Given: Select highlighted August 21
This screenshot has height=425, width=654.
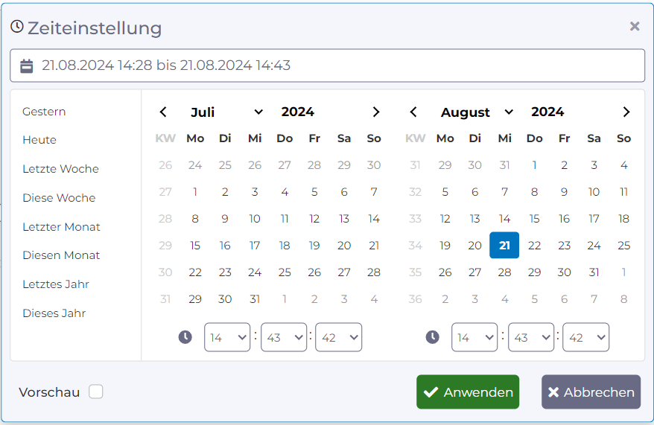Looking at the screenshot, I should click(504, 246).
